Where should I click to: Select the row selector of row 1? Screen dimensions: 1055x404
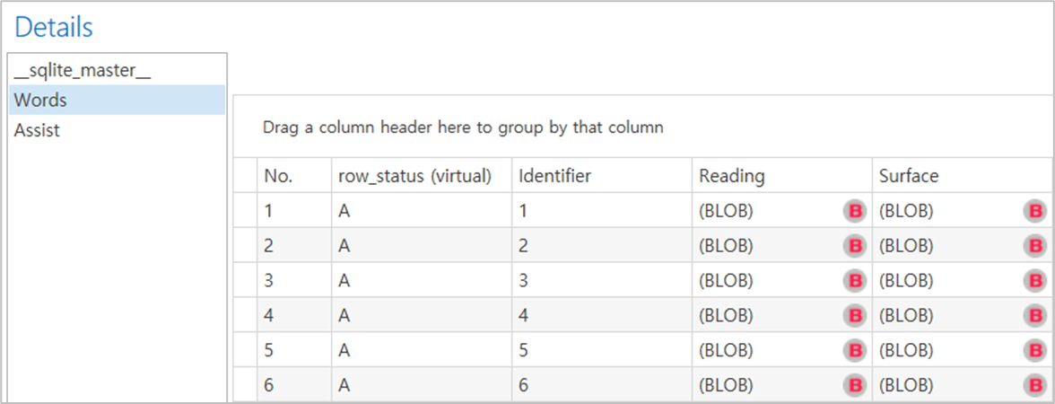(245, 211)
